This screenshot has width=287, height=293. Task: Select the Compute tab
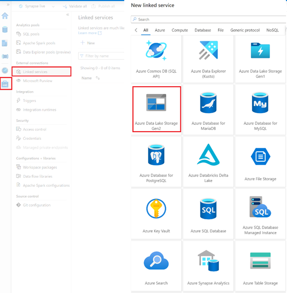180,30
